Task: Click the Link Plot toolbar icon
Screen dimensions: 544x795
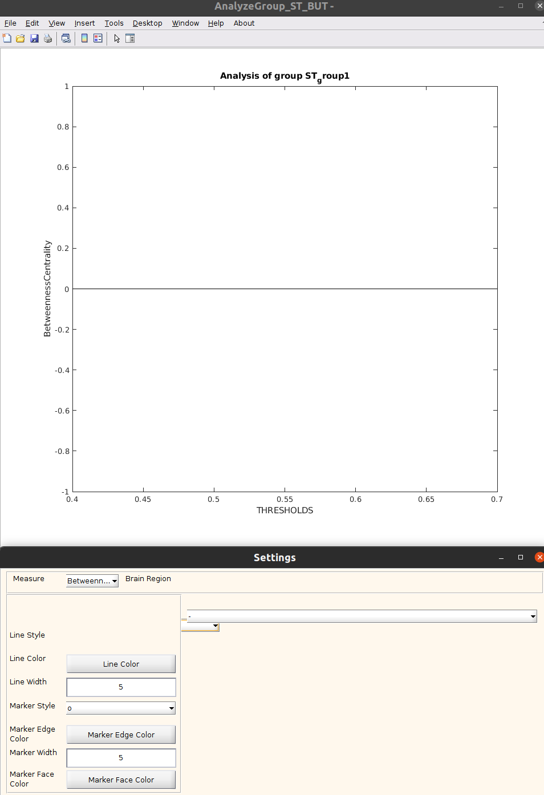Action: pyautogui.click(x=66, y=38)
